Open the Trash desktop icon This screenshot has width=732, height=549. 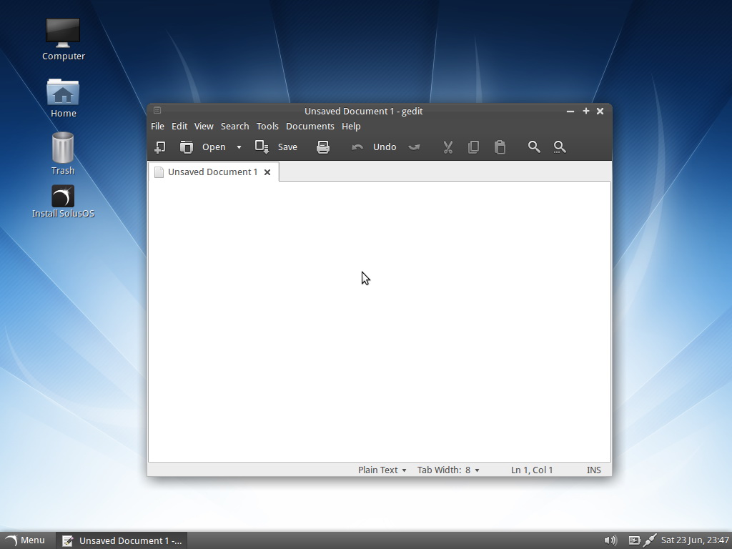[x=63, y=154]
